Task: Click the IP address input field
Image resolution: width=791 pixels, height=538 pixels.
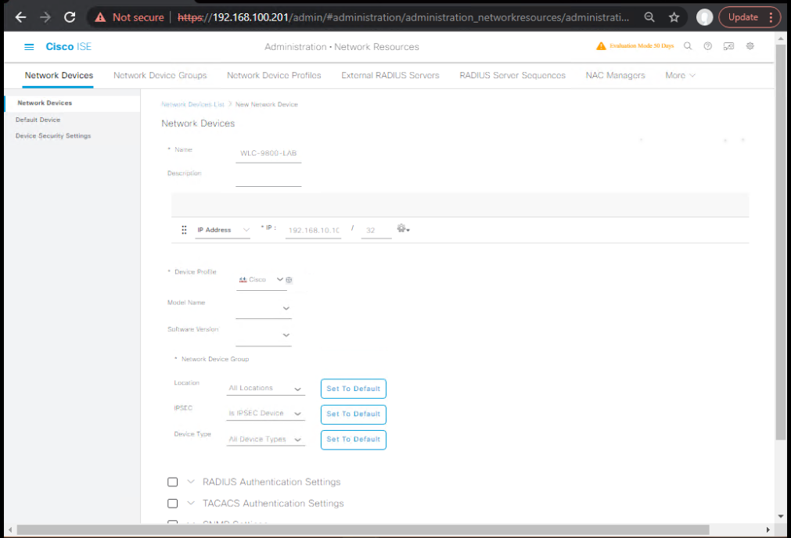Action: pyautogui.click(x=313, y=231)
